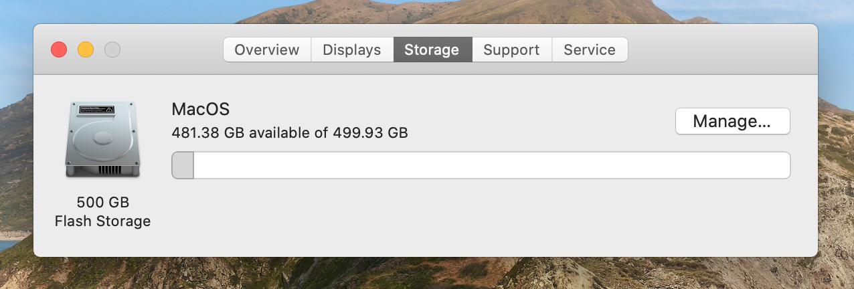The width and height of the screenshot is (854, 289).
Task: Click the label sticker on drive icon
Action: [96, 109]
